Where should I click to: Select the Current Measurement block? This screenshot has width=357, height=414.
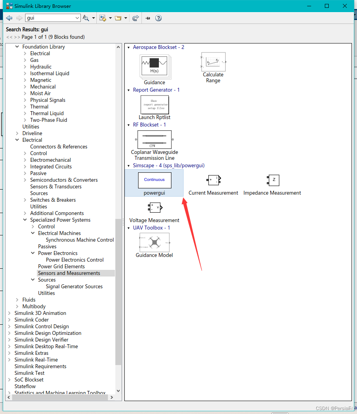(213, 180)
